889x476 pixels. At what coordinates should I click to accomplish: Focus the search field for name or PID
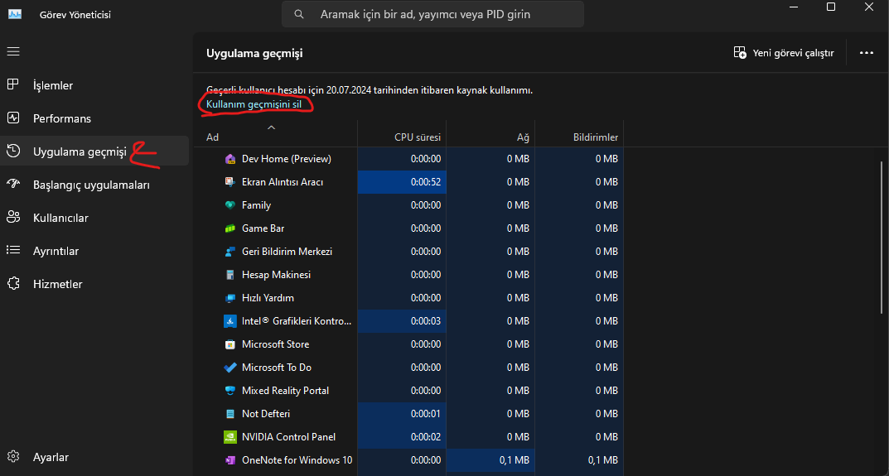(432, 14)
